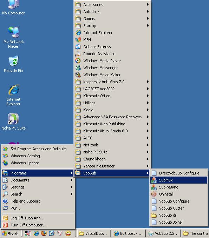
Task: Open the VobSub dir folder entry
Action: pyautogui.click(x=179, y=215)
